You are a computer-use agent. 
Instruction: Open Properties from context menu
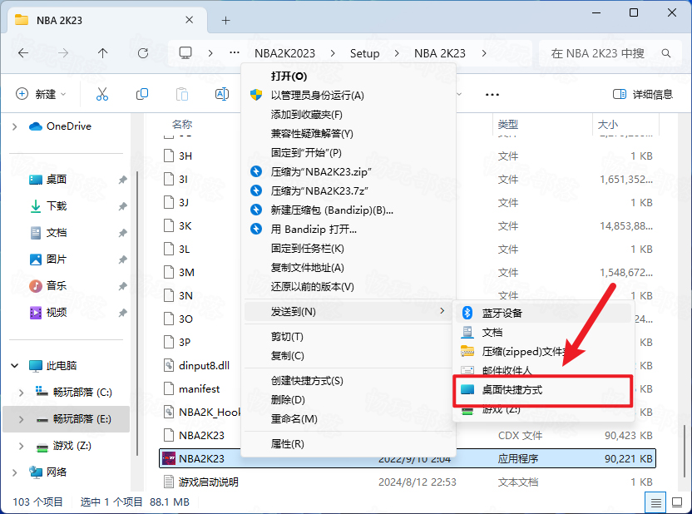coord(348,444)
